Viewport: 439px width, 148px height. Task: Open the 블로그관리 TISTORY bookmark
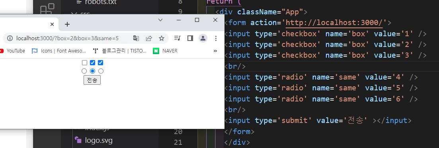point(120,51)
